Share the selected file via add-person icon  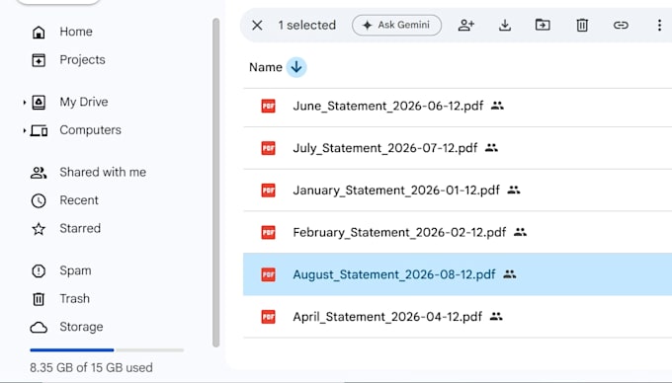465,26
